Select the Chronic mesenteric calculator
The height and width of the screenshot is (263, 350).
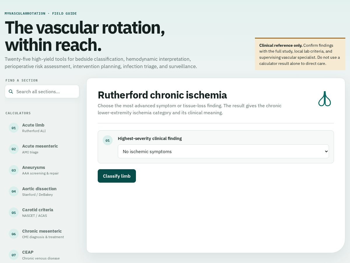42,234
